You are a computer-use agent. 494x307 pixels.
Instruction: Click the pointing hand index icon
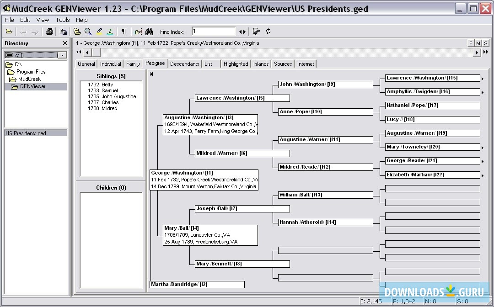pos(139,32)
